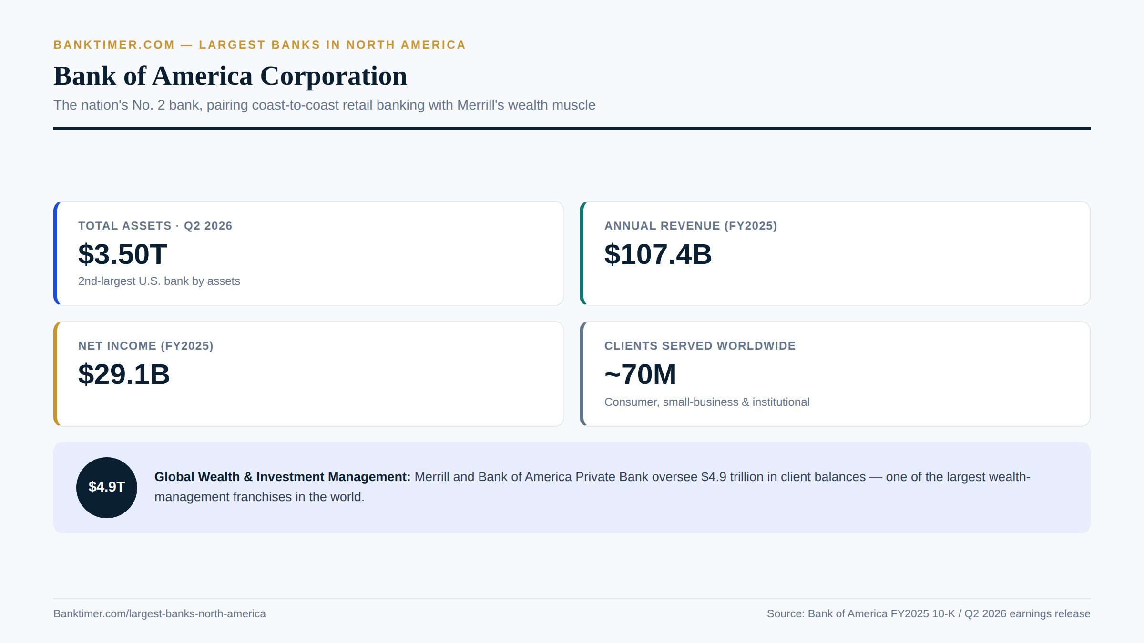Click the $29.1B net income value

point(124,374)
